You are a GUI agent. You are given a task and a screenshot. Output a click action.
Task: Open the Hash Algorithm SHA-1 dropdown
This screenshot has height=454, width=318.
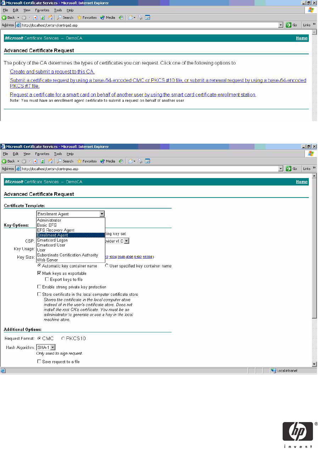[53, 348]
